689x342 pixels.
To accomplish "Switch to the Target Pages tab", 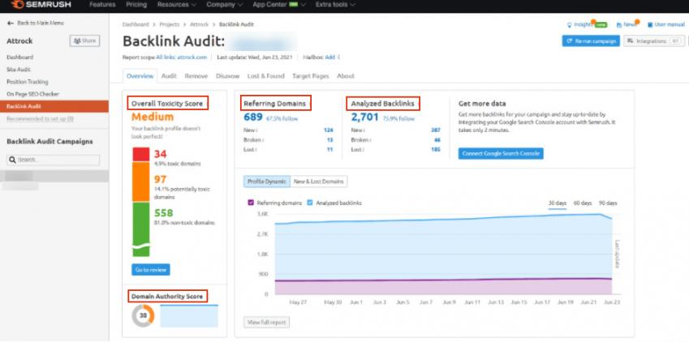I will [311, 76].
